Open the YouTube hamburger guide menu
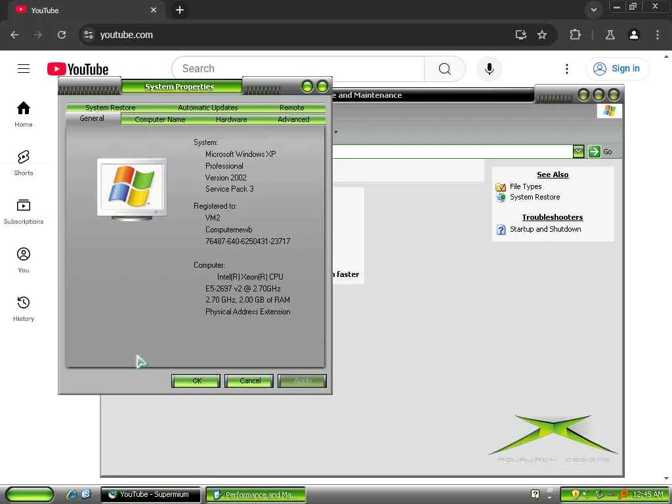672x504 pixels. point(24,68)
